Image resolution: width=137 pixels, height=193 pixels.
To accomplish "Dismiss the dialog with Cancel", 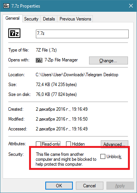I will (89, 186).
